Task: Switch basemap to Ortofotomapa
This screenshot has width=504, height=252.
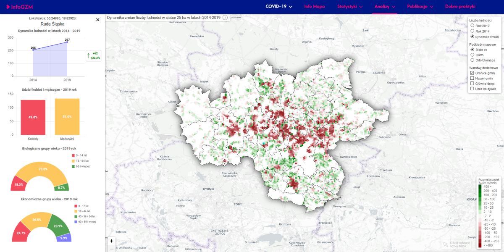Action: pos(472,60)
